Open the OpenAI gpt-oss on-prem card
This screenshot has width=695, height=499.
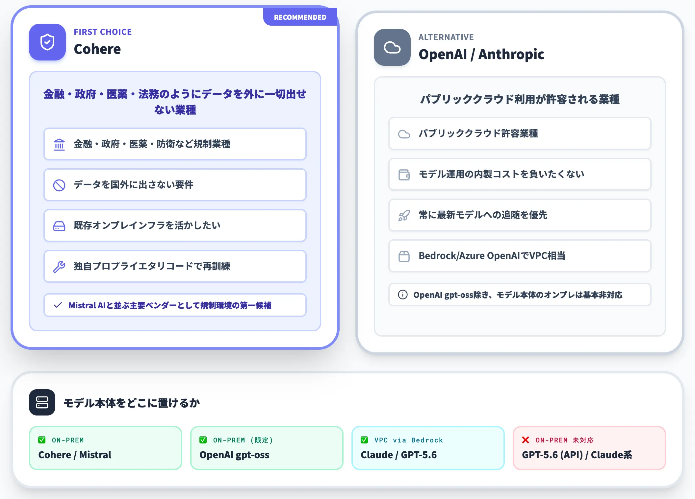click(267, 448)
